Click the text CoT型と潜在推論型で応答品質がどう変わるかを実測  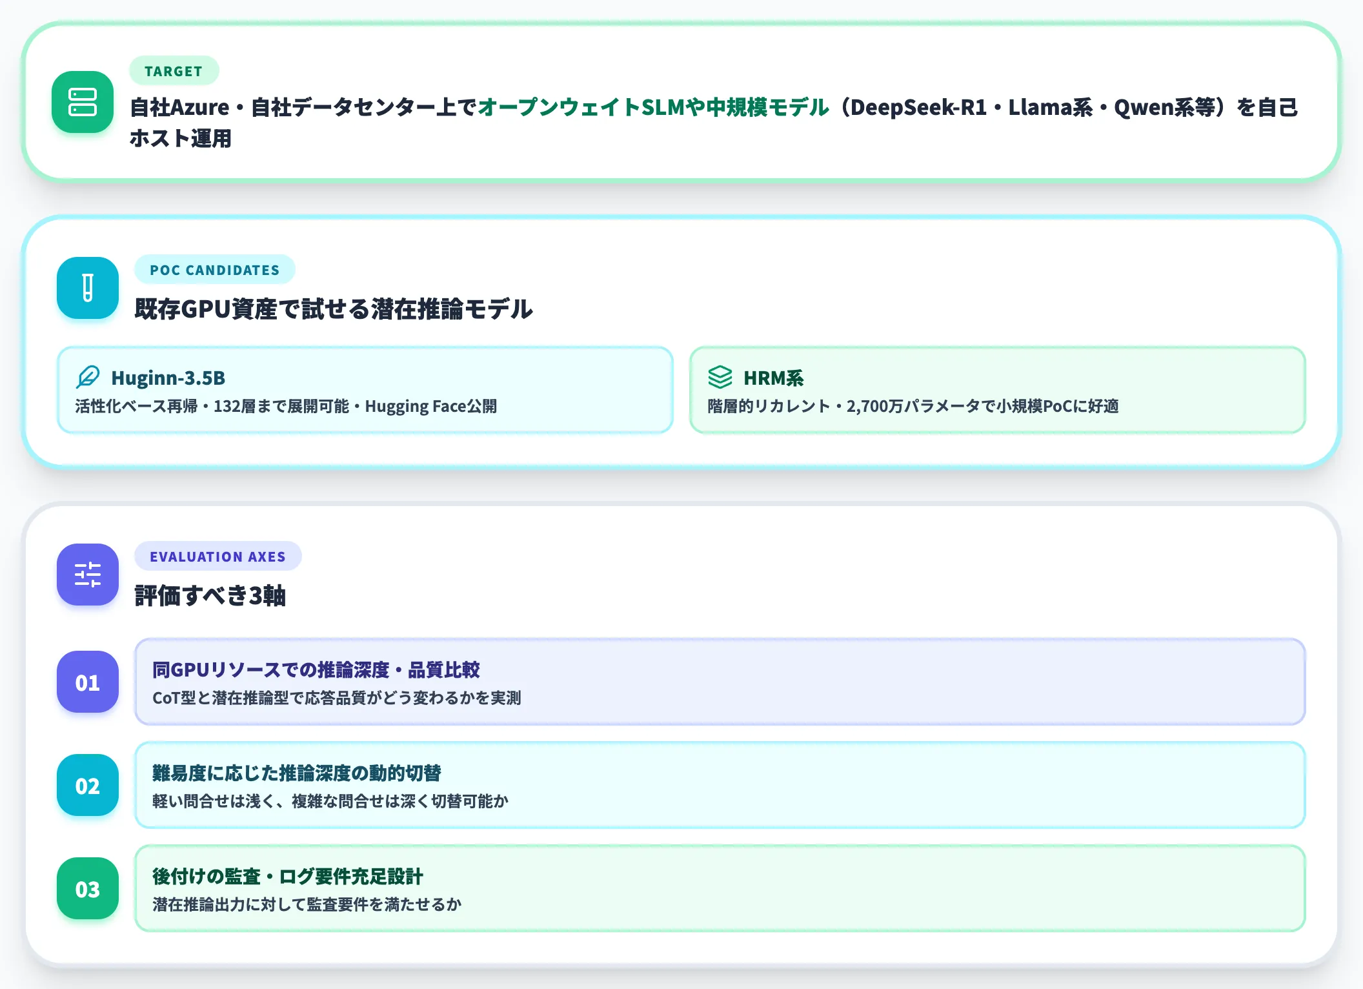337,698
